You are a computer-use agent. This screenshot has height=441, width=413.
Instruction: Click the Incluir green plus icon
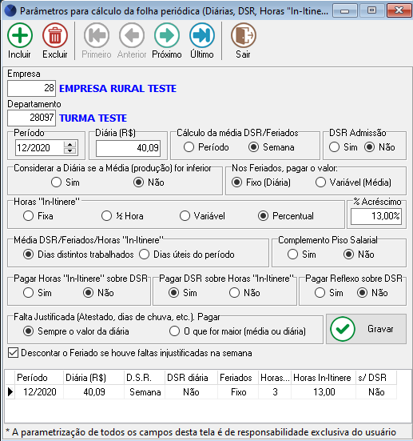click(20, 36)
